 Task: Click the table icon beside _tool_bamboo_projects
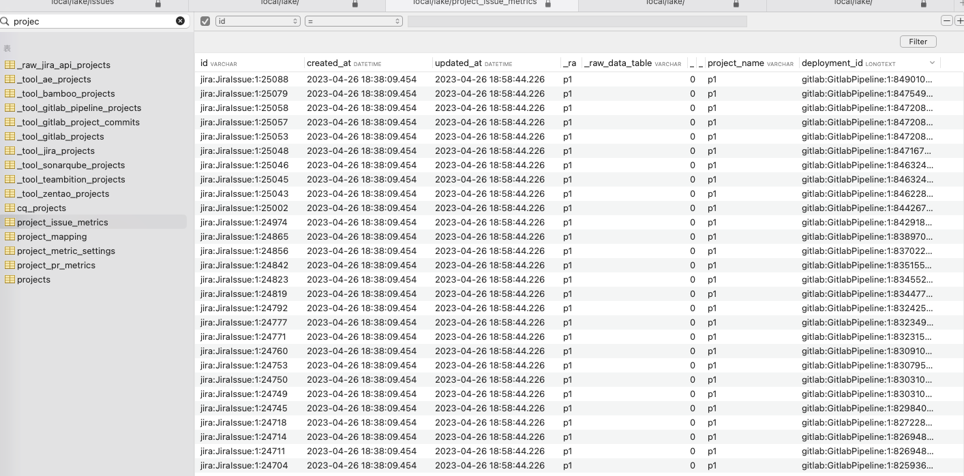[x=10, y=93]
